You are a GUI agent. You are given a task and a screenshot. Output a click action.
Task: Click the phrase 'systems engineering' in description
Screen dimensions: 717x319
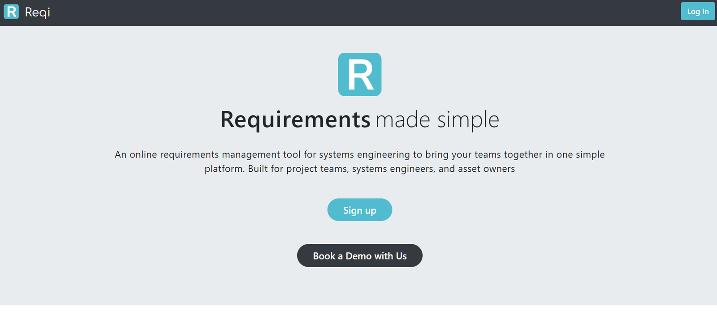364,154
